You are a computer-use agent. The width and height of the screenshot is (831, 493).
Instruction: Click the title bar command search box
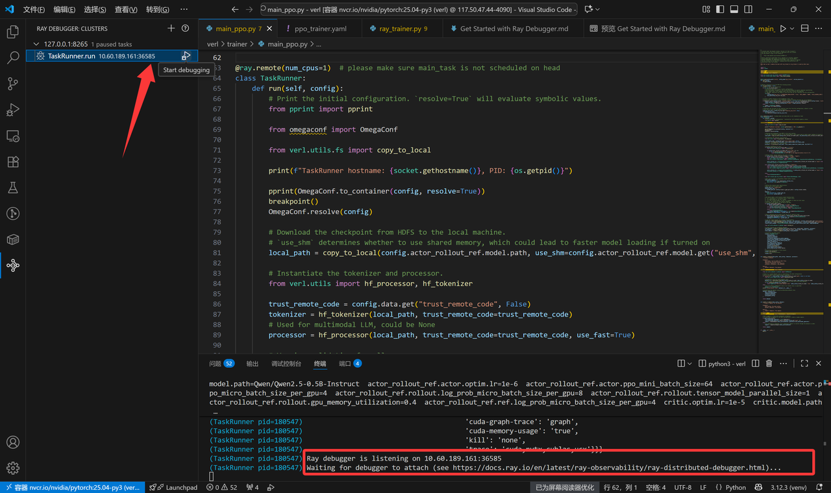click(418, 10)
